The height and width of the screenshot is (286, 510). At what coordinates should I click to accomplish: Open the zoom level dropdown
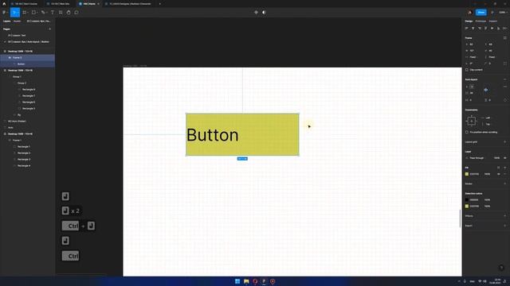tap(503, 13)
